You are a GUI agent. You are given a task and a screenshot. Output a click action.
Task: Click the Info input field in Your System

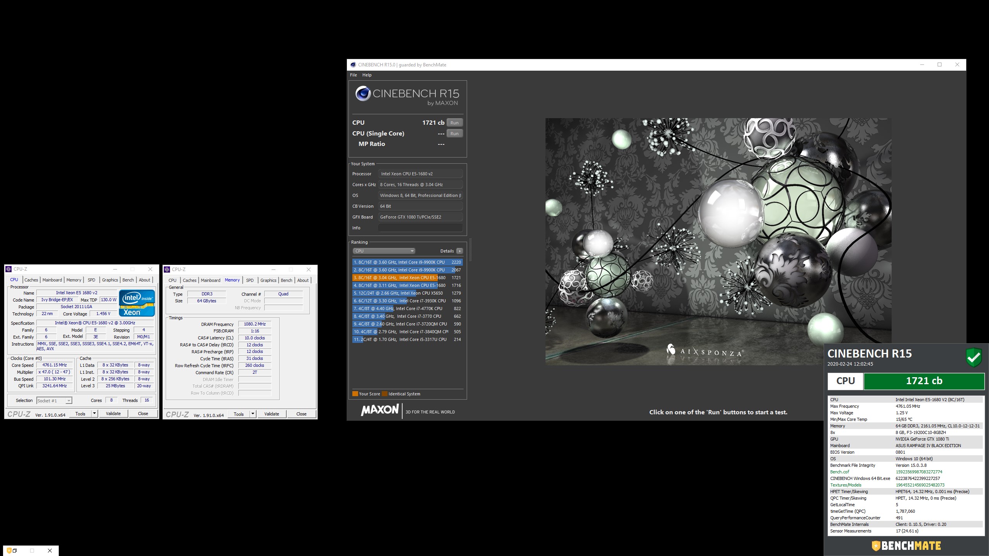(420, 228)
